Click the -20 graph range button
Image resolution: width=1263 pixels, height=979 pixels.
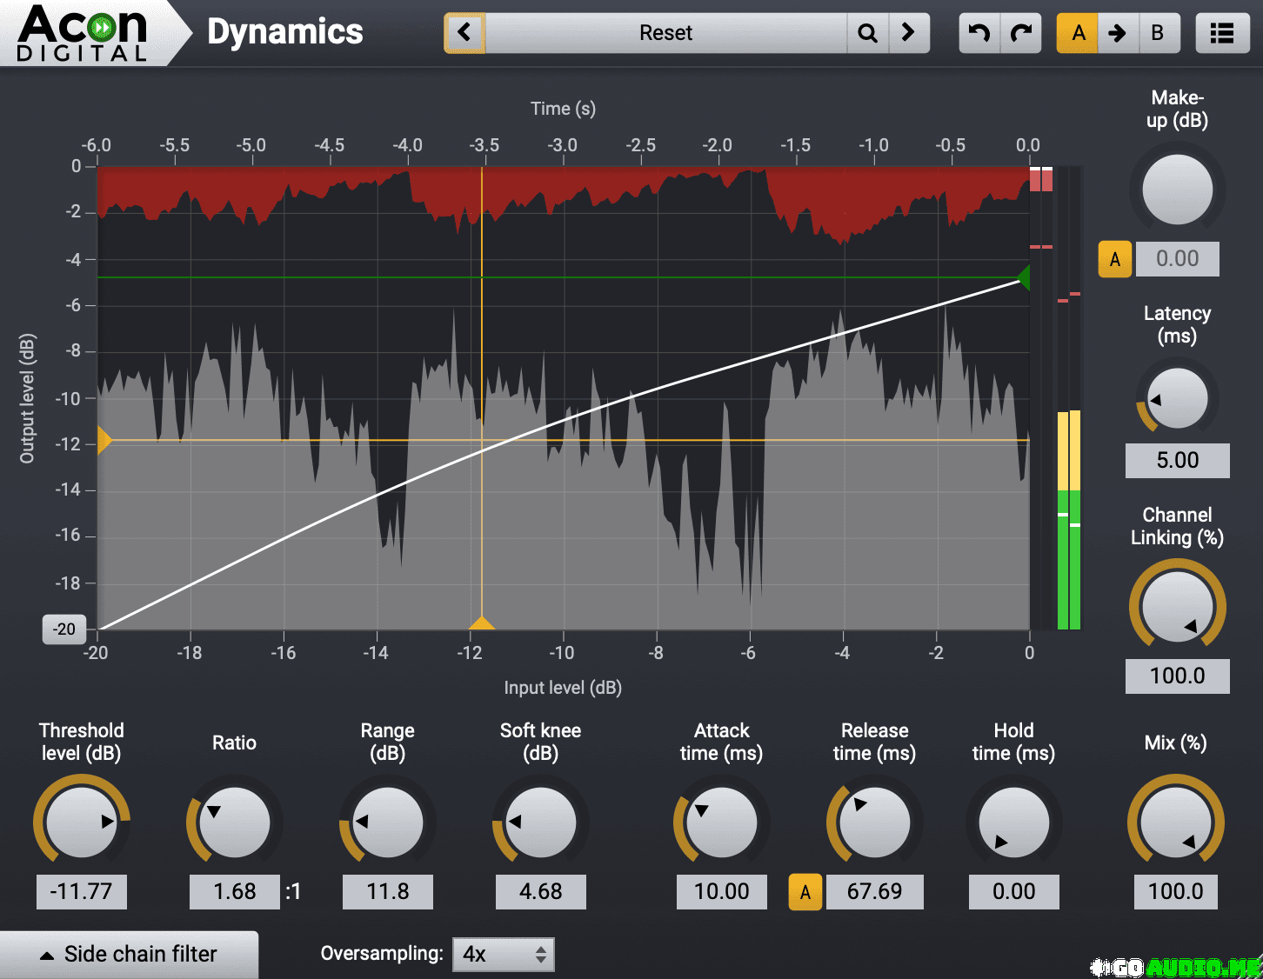[x=63, y=629]
